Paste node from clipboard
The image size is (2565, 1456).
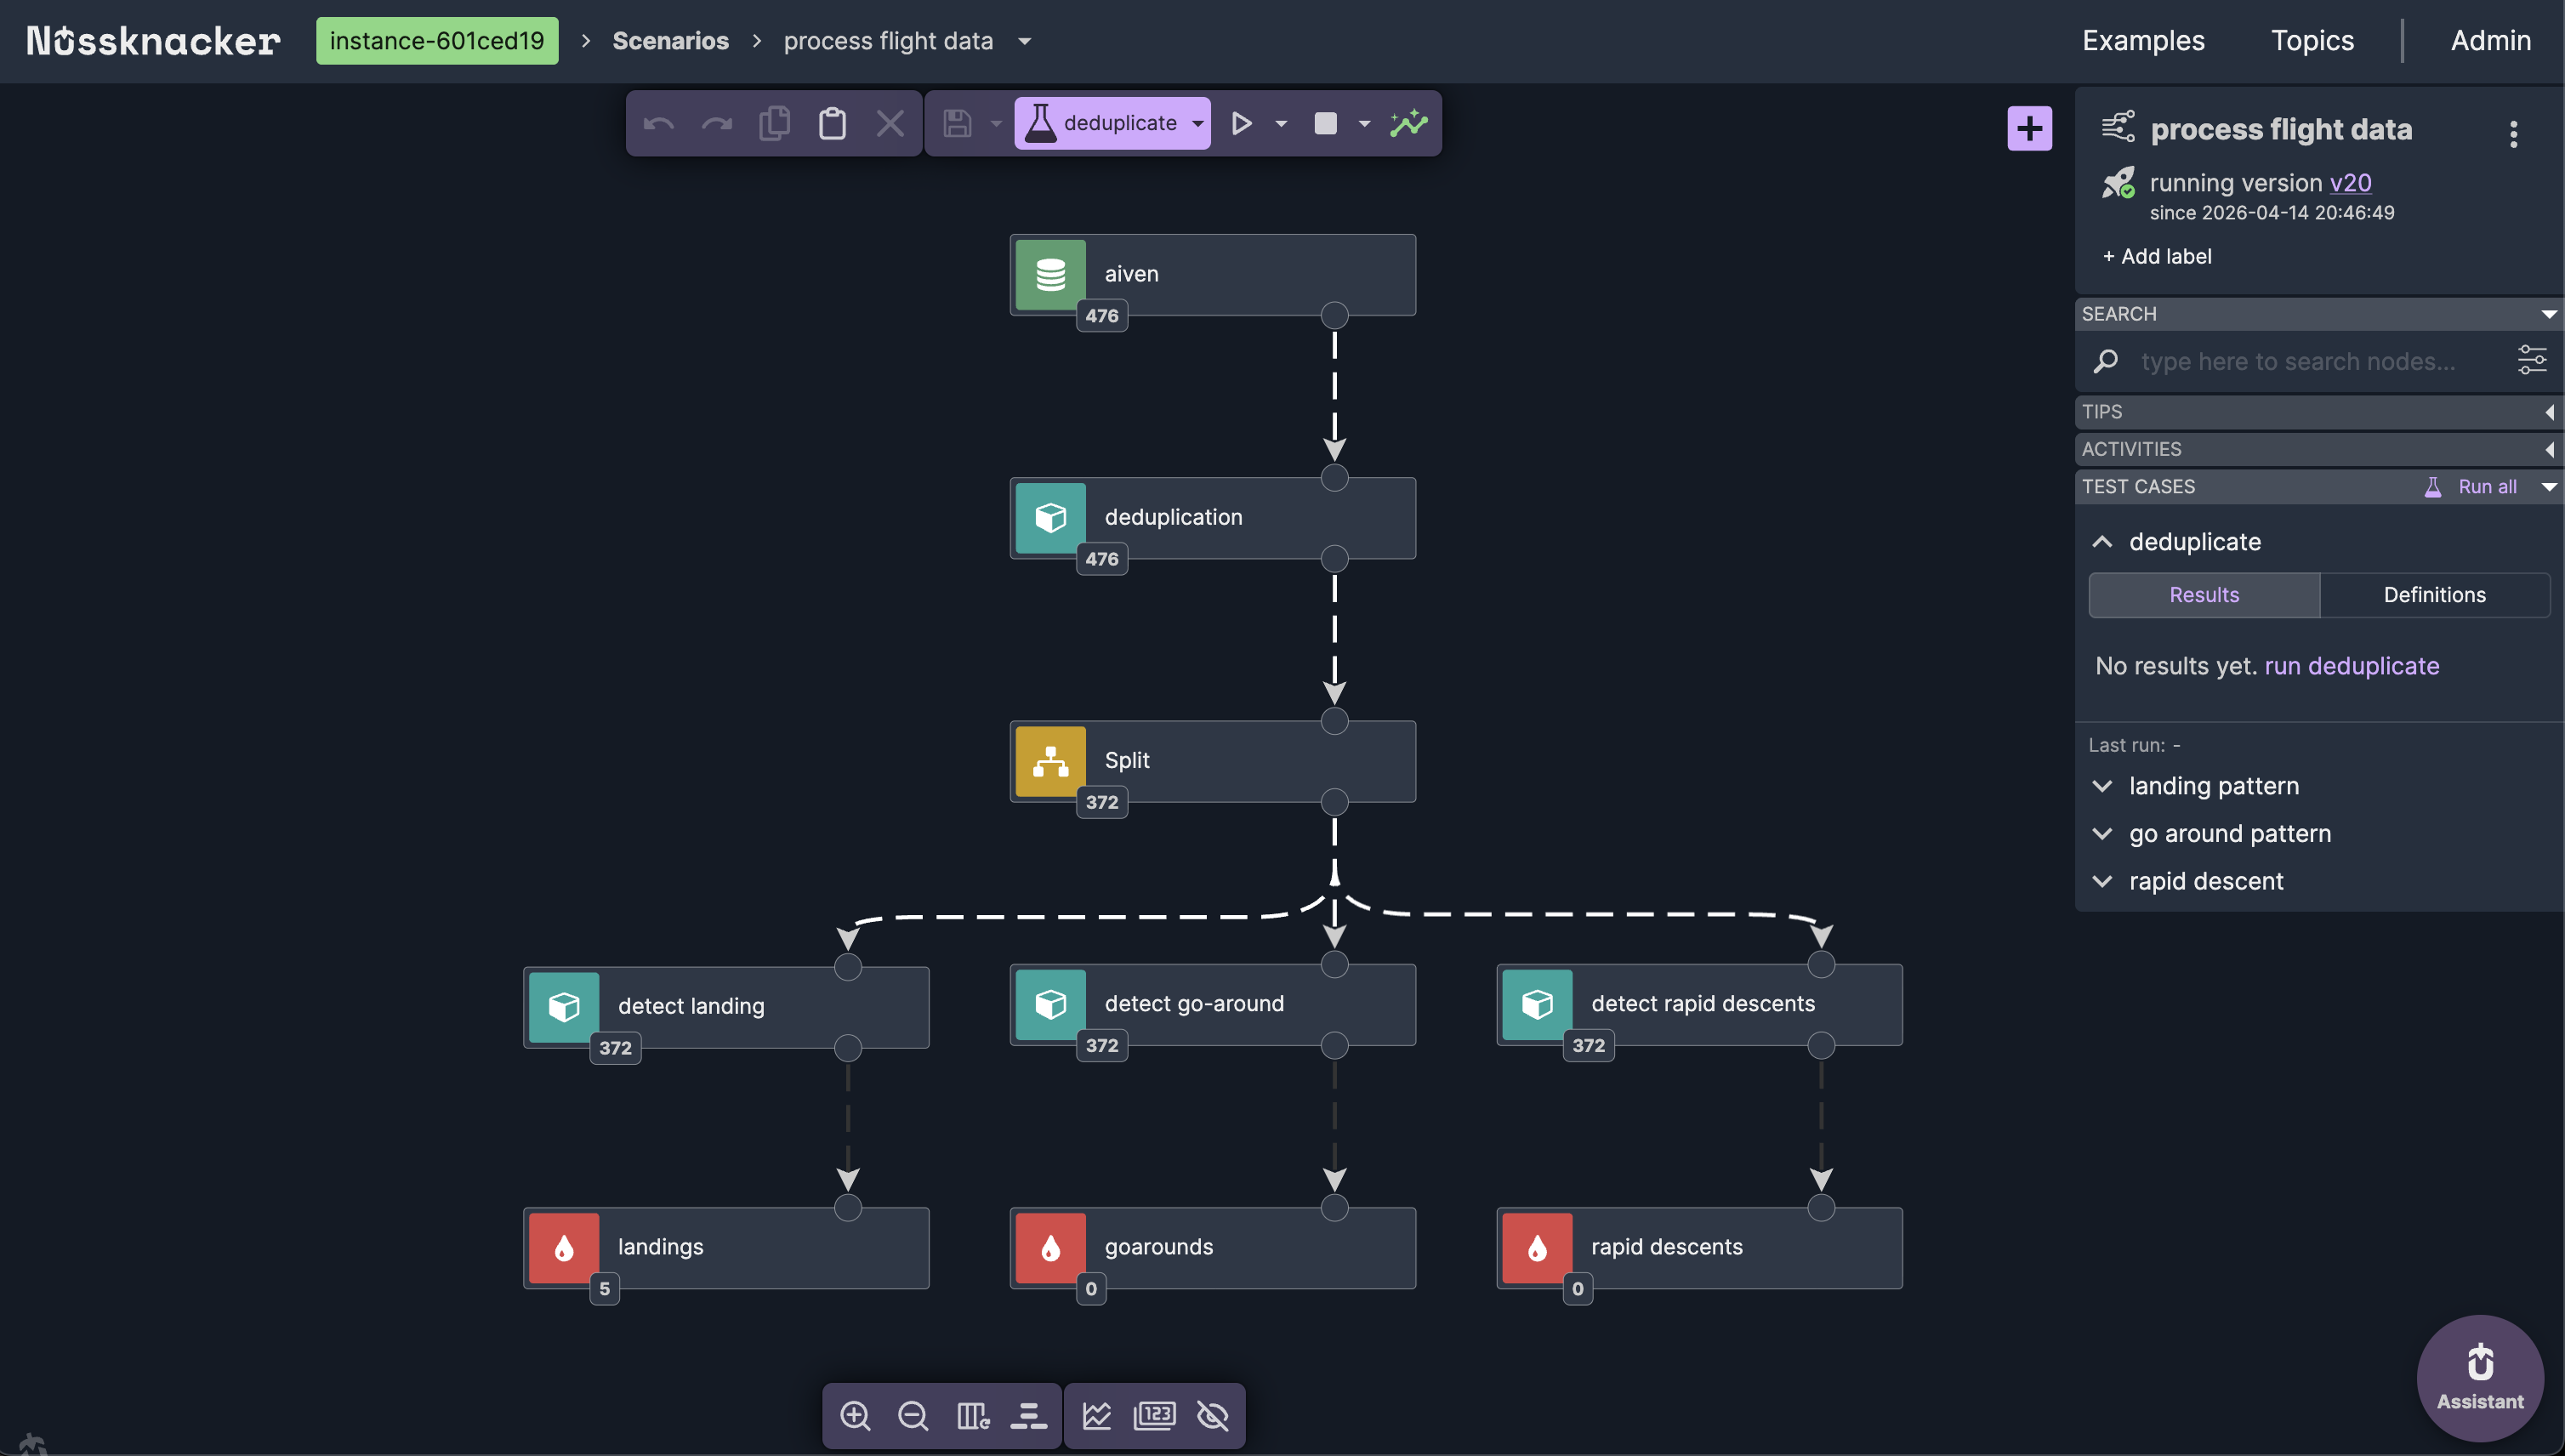(832, 122)
